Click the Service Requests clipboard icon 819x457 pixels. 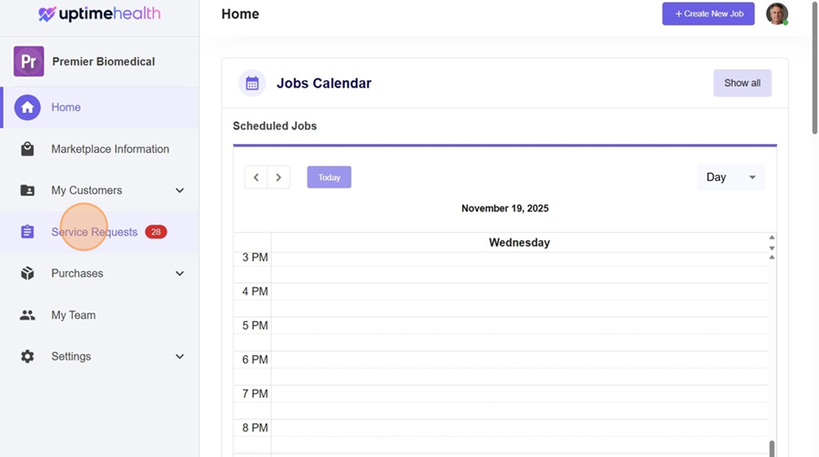pyautogui.click(x=27, y=232)
